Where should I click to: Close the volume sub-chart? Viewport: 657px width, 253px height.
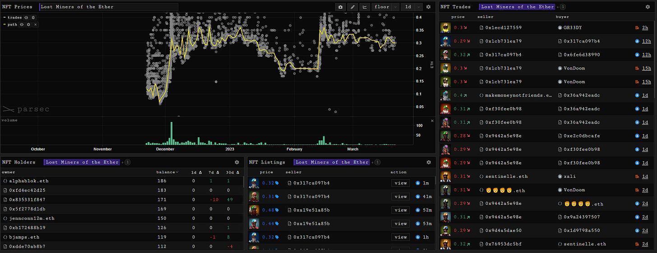(432, 121)
